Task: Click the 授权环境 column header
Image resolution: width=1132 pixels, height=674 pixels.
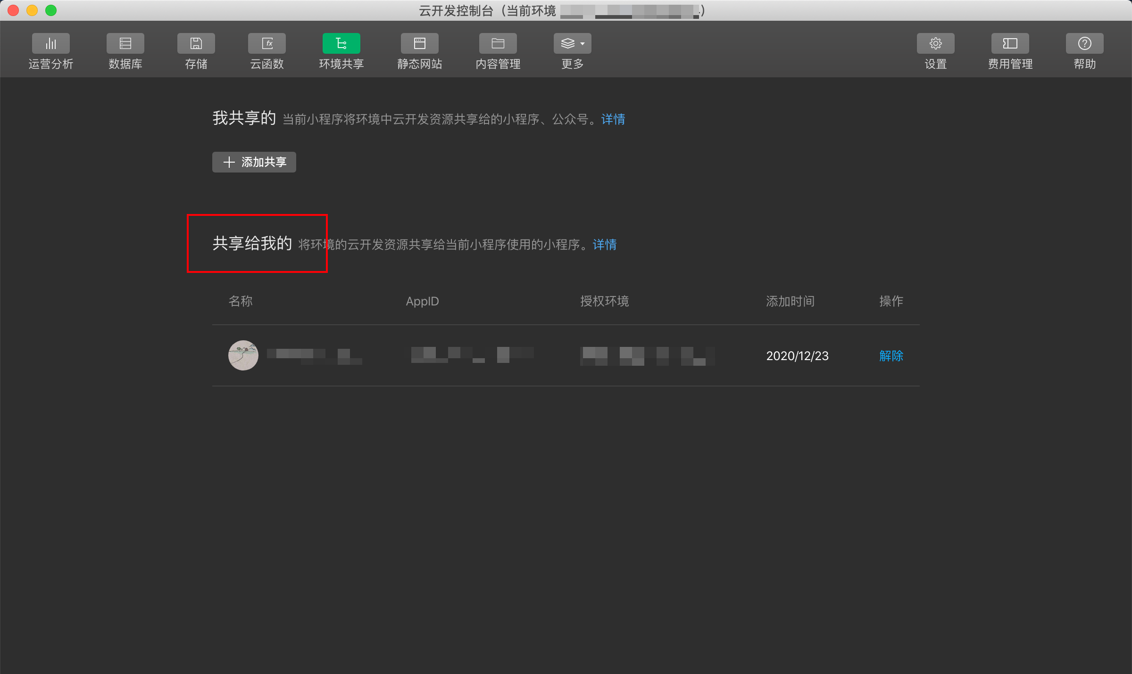Action: [604, 301]
